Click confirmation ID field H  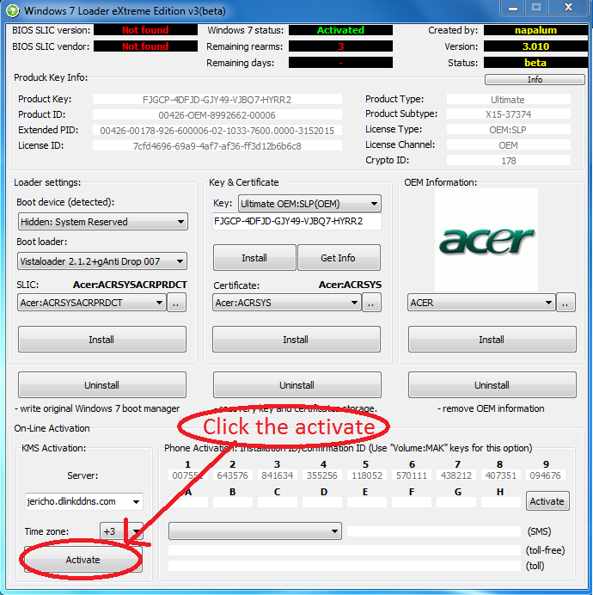[x=500, y=502]
